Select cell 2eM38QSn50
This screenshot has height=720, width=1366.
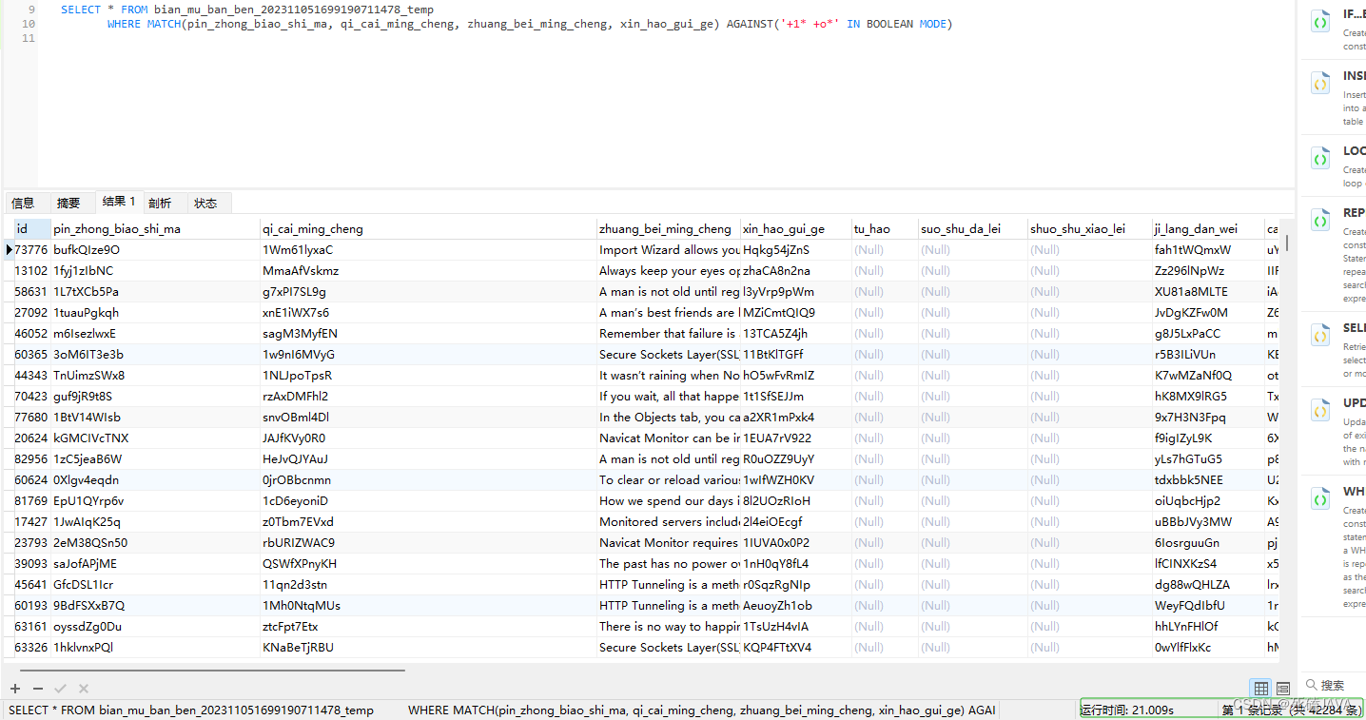pyautogui.click(x=155, y=542)
